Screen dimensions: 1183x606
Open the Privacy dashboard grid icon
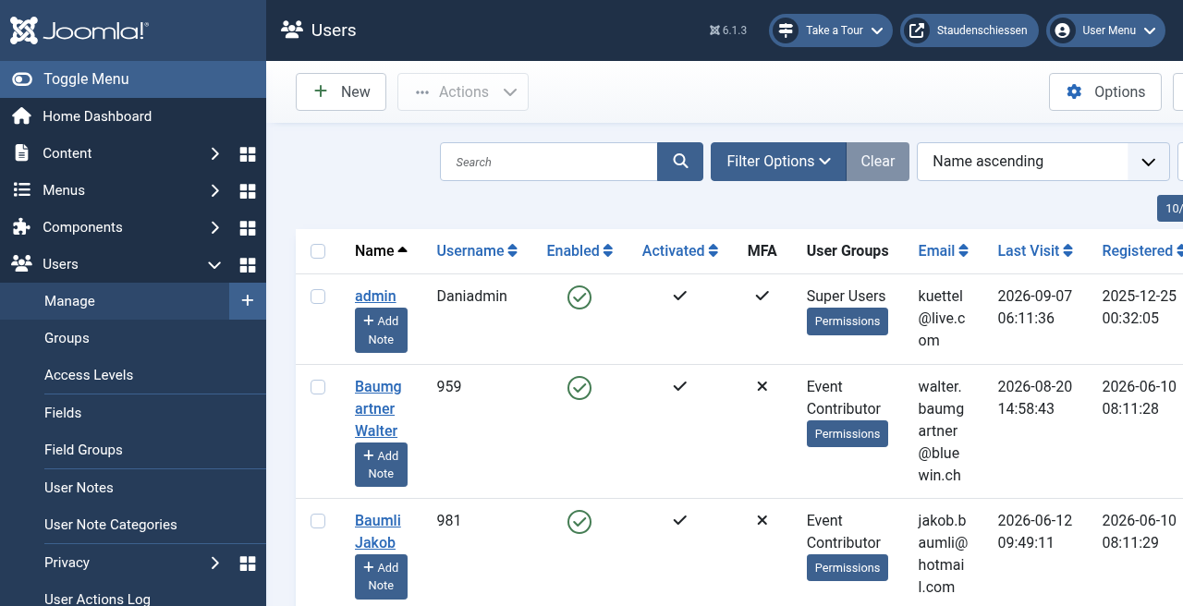[x=248, y=563]
